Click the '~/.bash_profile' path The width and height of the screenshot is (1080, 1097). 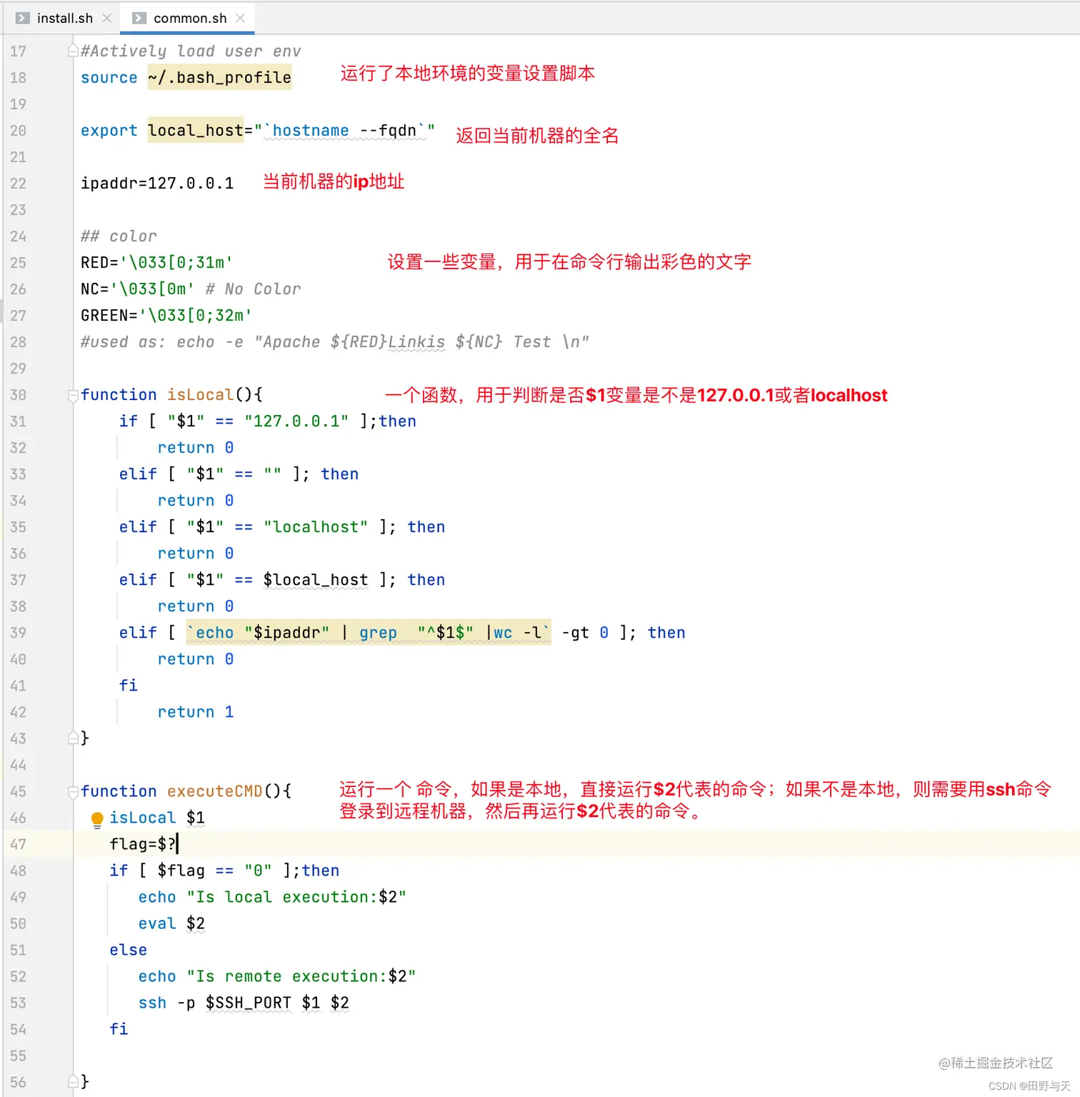tap(220, 77)
